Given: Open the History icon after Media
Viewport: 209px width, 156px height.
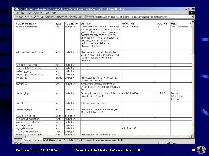Looking at the screenshot, I should click(x=80, y=17).
